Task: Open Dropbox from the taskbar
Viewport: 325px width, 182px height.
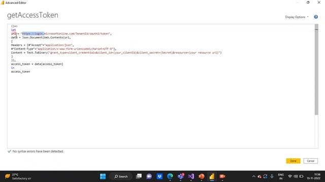Action: [159, 176]
